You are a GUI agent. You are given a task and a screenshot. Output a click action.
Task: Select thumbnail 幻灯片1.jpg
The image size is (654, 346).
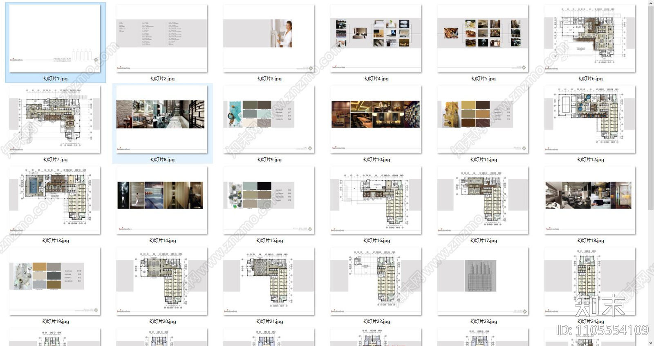pyautogui.click(x=55, y=38)
